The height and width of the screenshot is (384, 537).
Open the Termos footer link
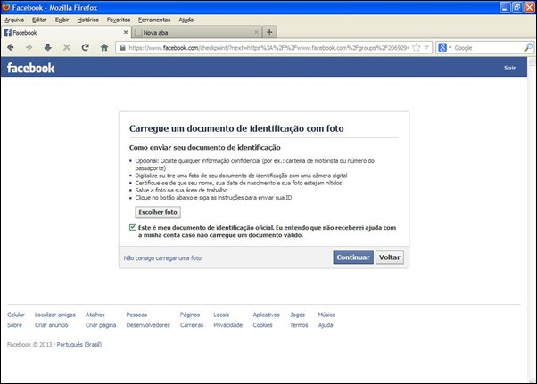click(299, 325)
